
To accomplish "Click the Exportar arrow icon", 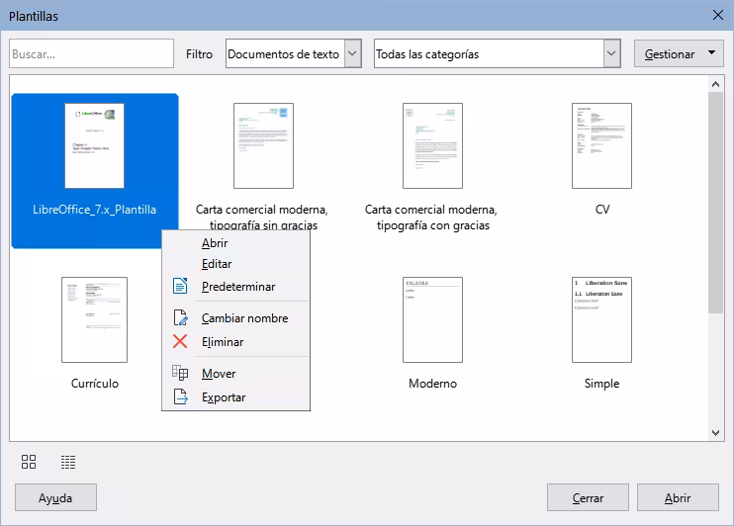I will (180, 397).
